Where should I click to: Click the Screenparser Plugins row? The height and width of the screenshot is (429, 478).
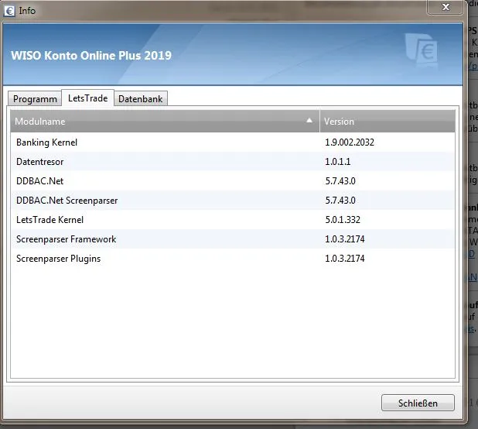(58, 259)
